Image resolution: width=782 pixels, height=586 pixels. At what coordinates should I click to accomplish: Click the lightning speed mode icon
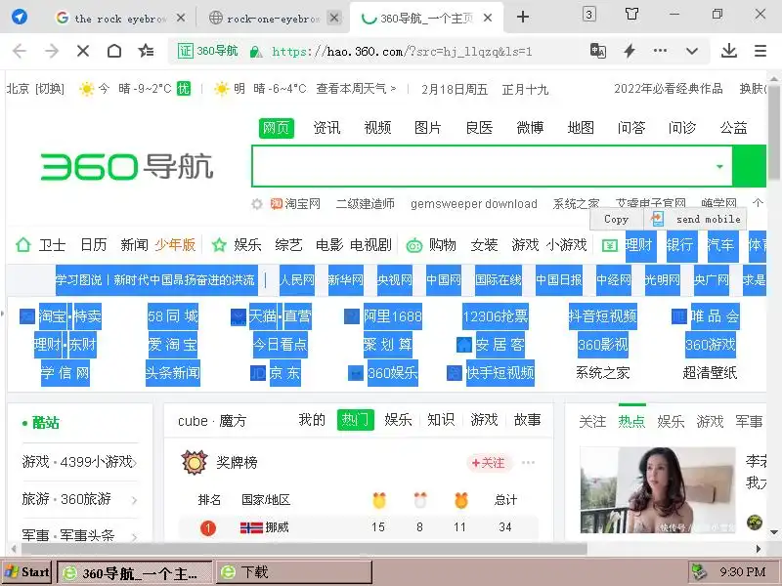pyautogui.click(x=630, y=51)
